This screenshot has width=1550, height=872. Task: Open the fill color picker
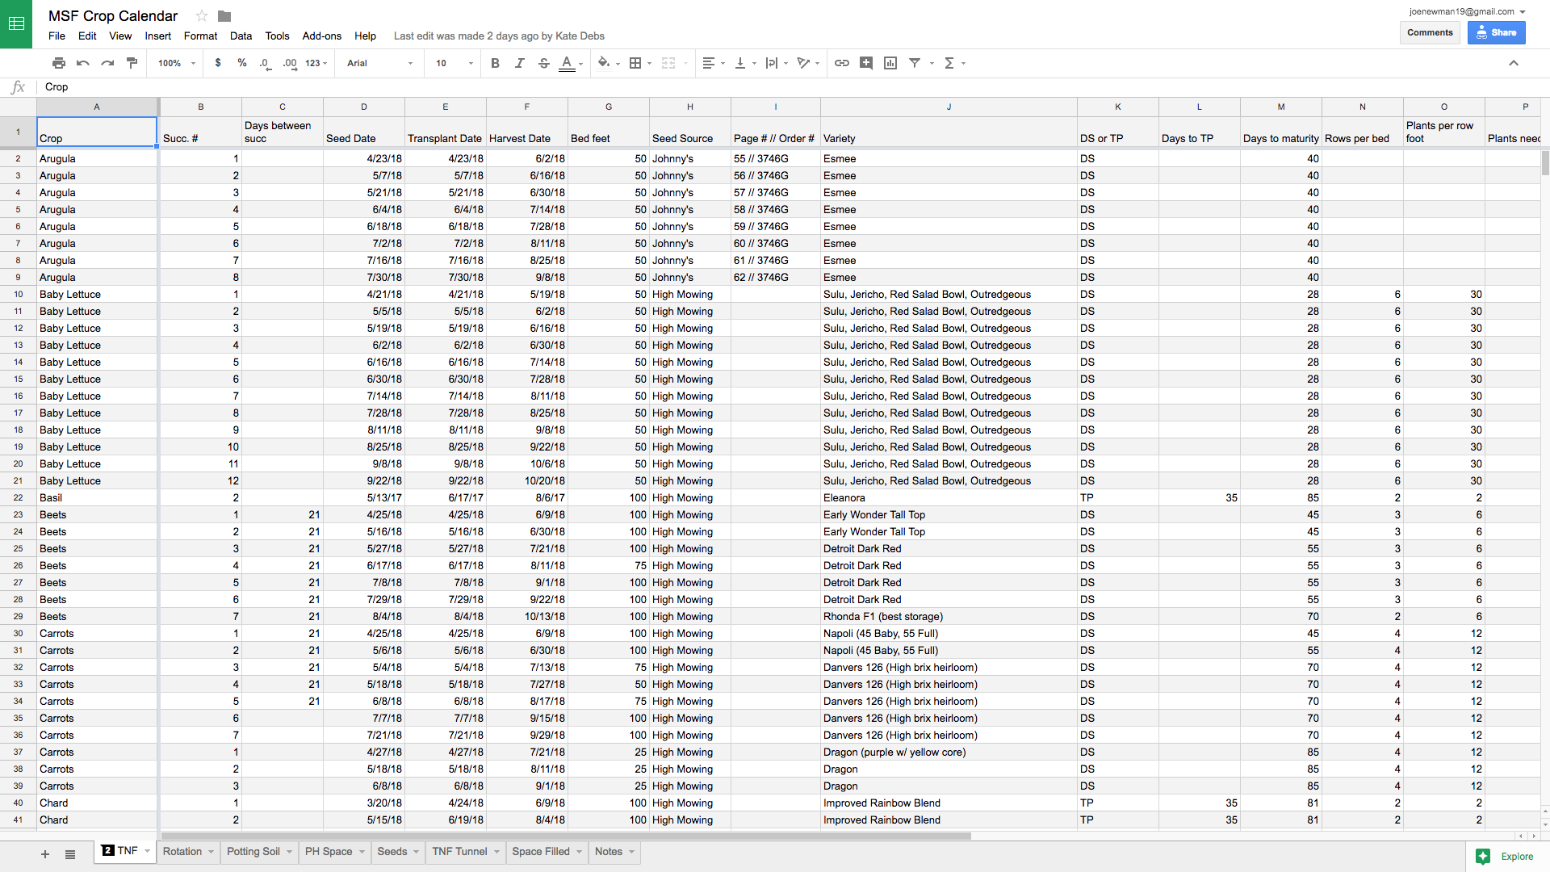[609, 63]
